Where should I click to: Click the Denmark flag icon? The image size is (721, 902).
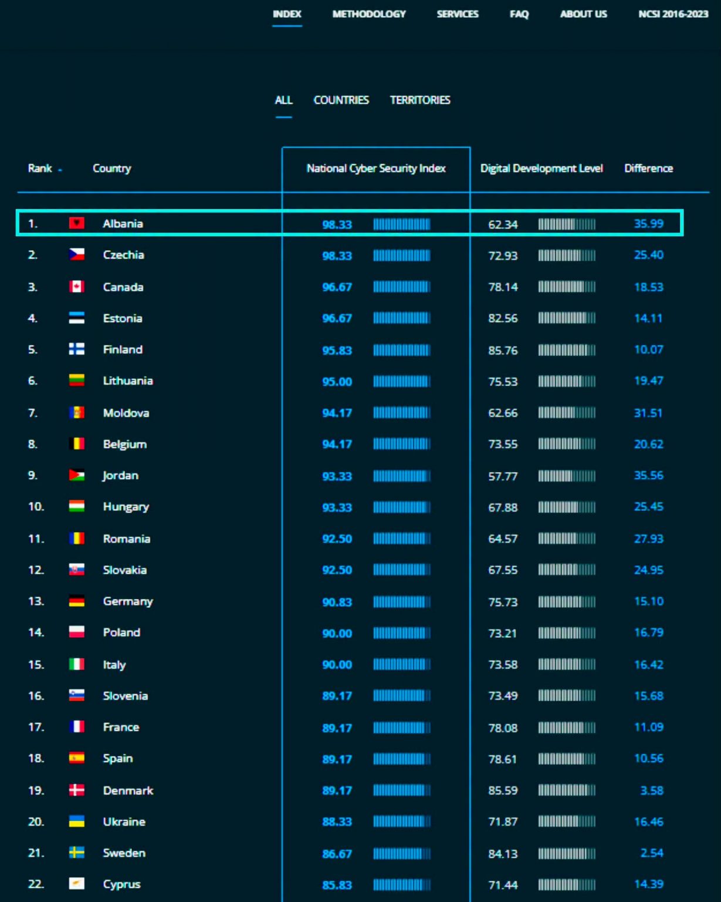(x=77, y=790)
